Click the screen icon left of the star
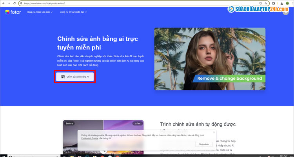 (261, 4)
